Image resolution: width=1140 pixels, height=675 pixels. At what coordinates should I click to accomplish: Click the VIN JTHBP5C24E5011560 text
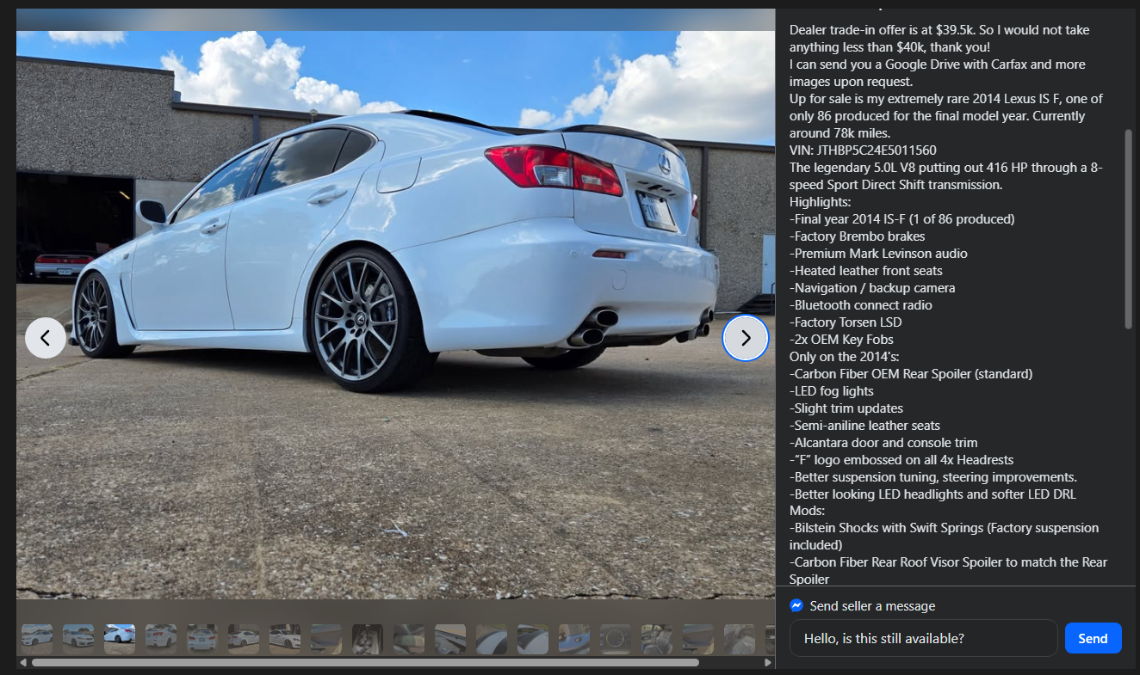pyautogui.click(x=863, y=150)
